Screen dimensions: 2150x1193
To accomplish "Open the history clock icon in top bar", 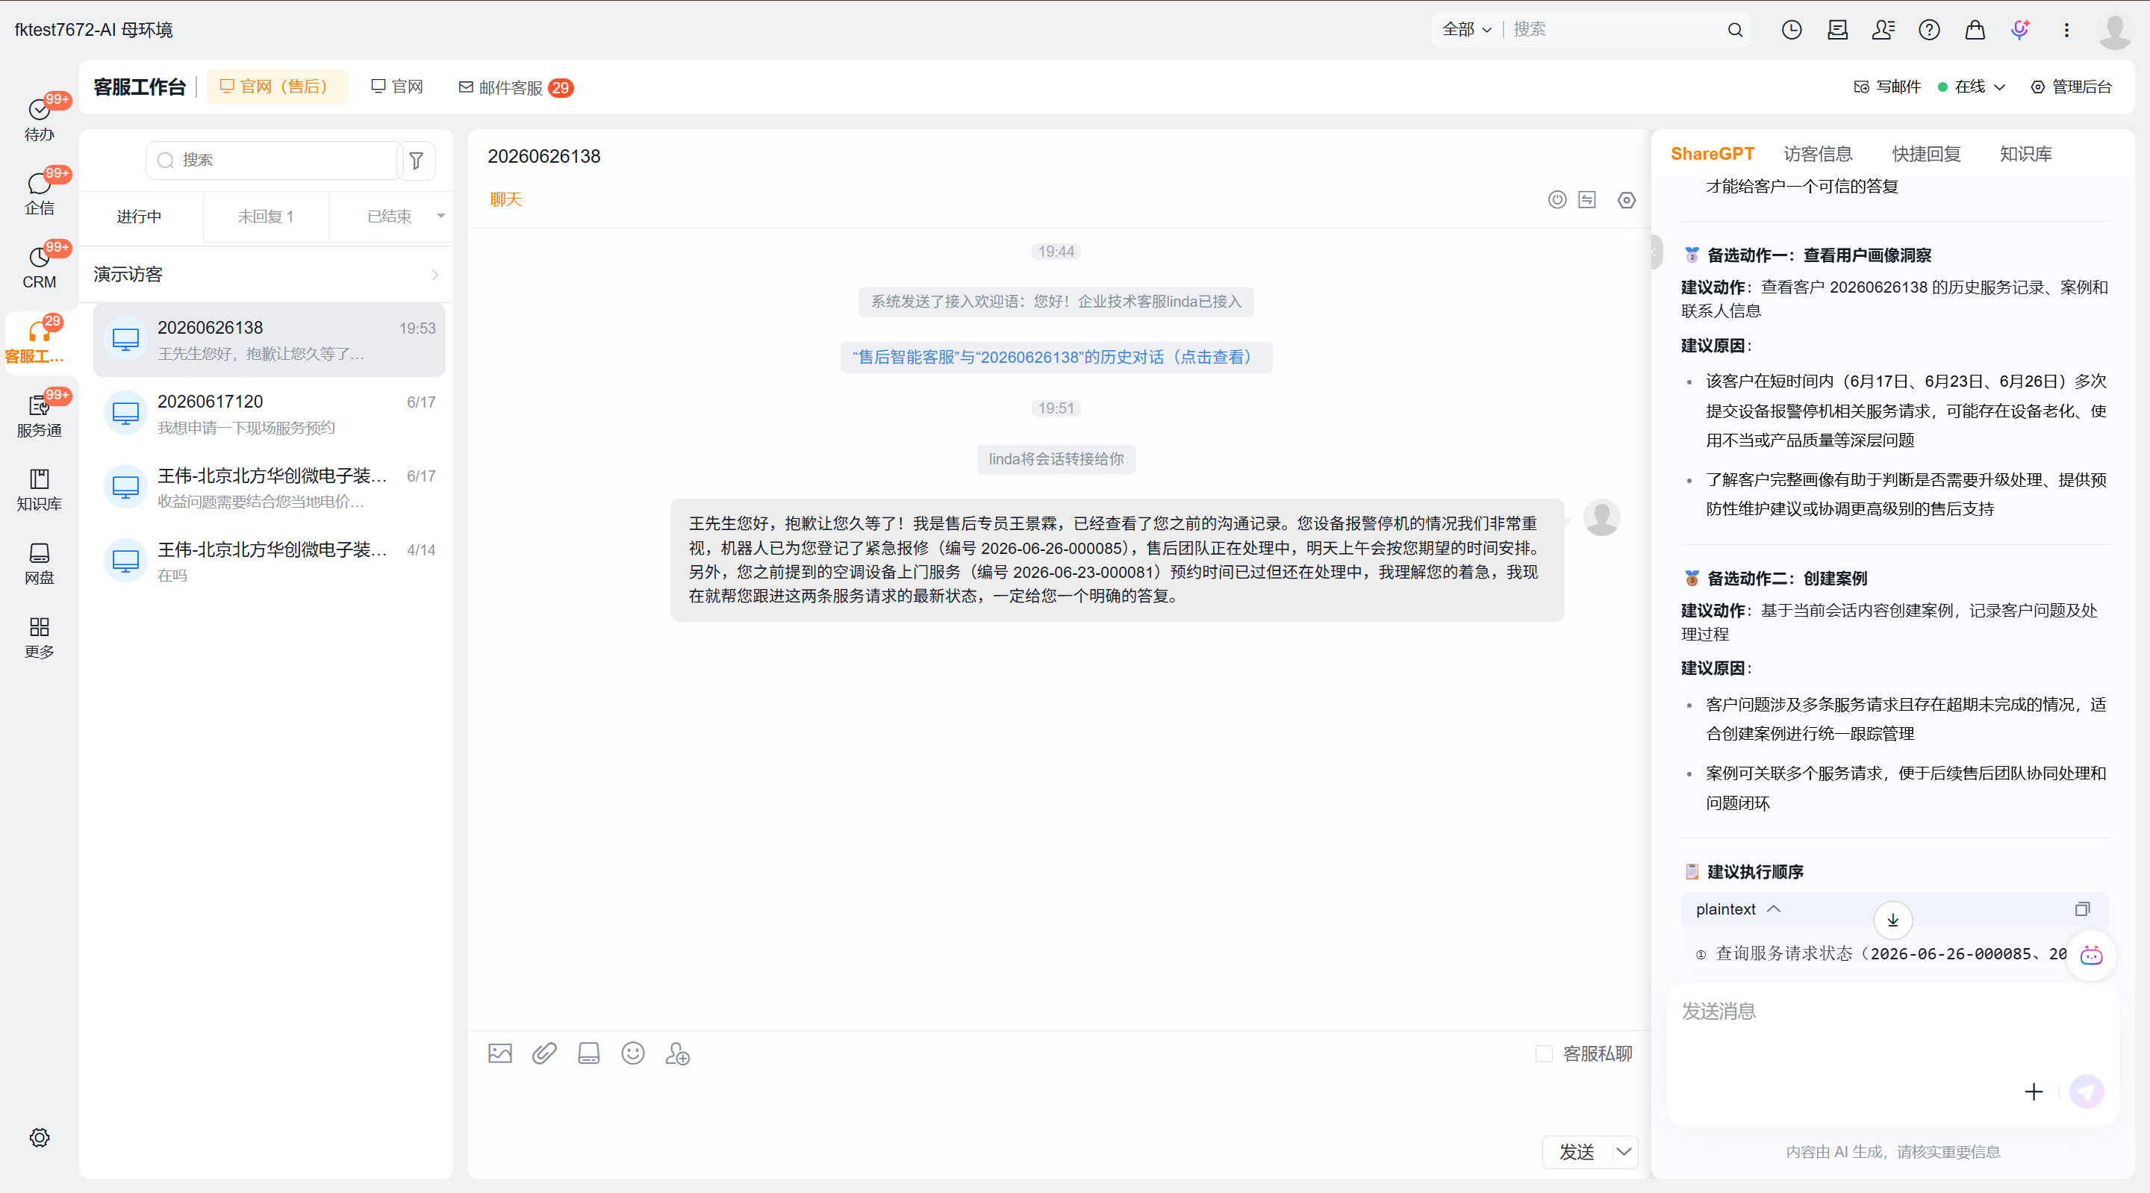I will click(x=1791, y=30).
